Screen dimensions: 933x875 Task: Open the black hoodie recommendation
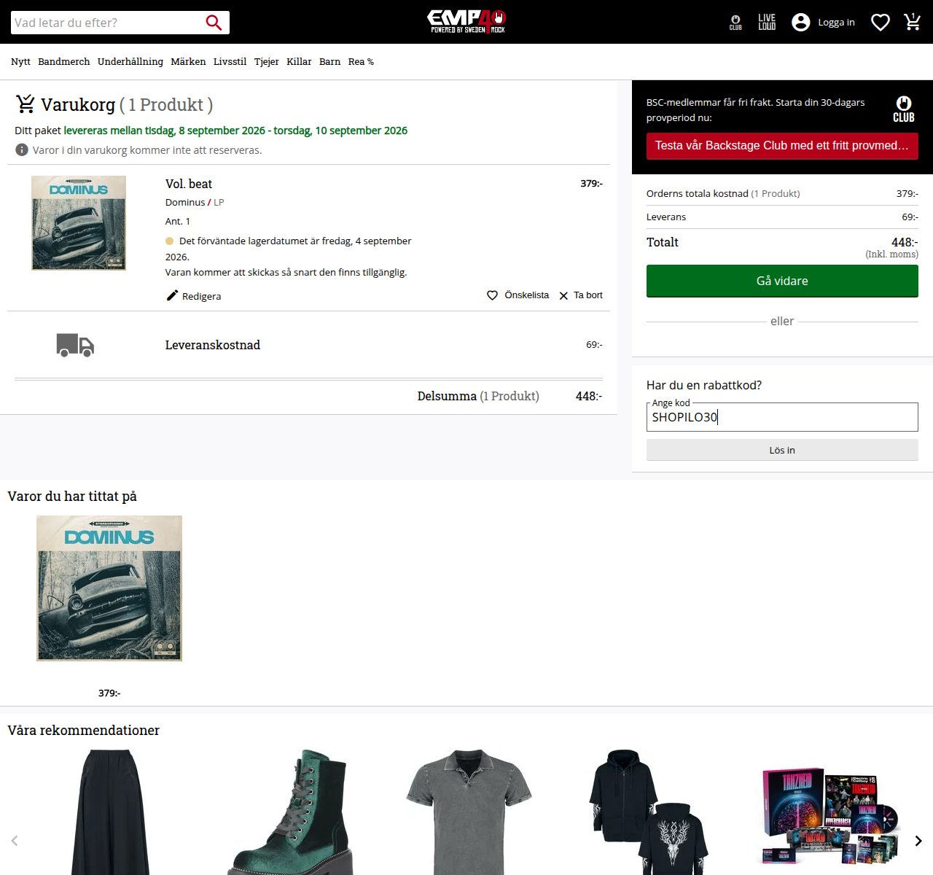[648, 812]
